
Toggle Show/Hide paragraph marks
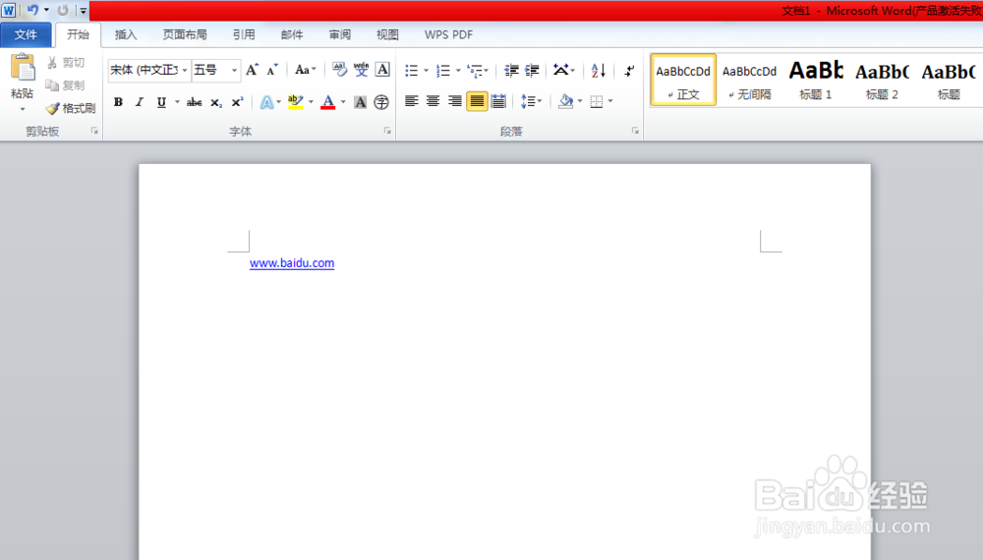point(629,70)
